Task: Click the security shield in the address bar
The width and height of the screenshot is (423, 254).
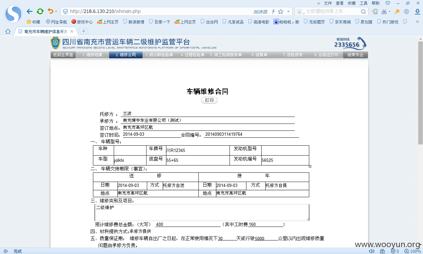Action: (x=65, y=11)
